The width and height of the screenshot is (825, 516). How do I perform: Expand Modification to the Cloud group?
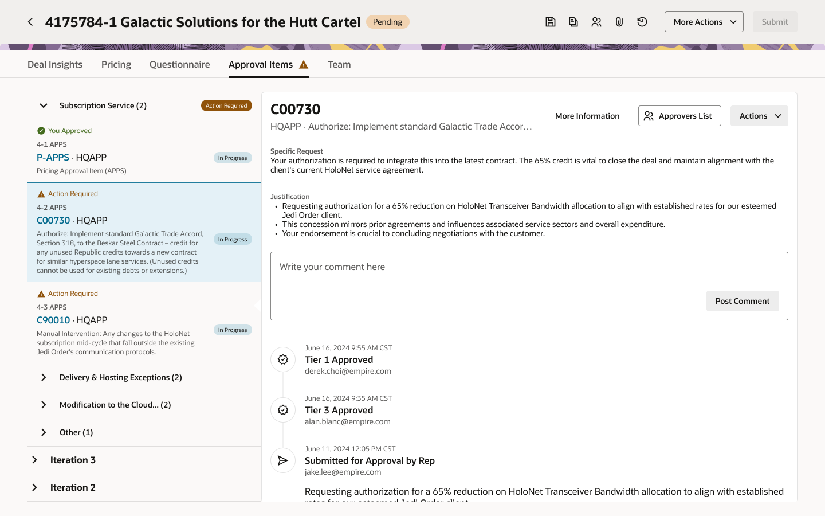coord(44,405)
